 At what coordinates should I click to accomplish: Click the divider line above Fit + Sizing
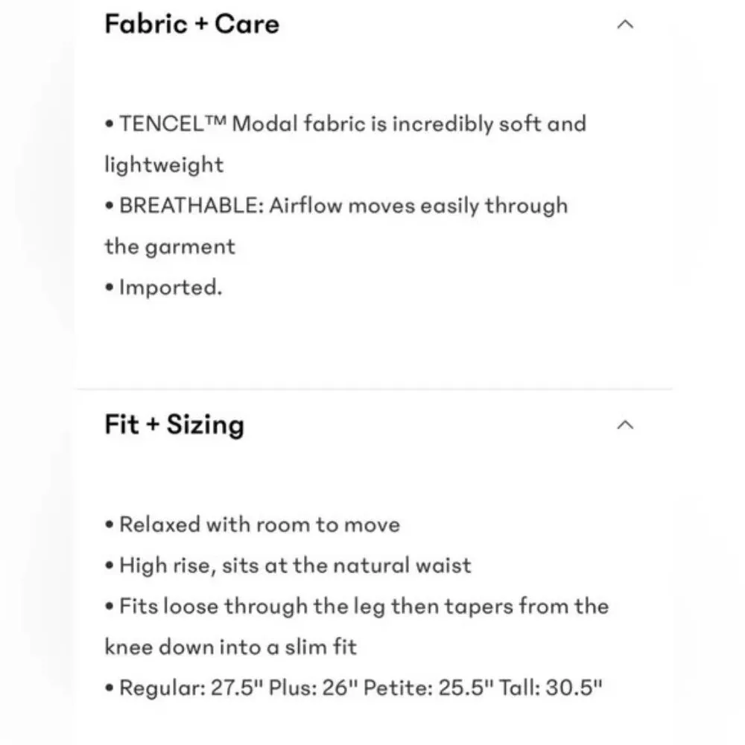click(x=372, y=388)
